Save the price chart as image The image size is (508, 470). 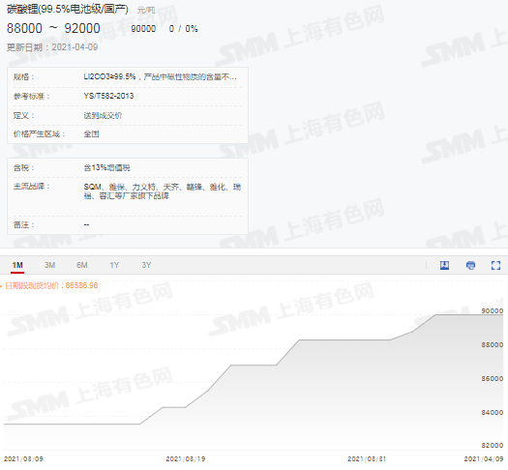pyautogui.click(x=444, y=265)
